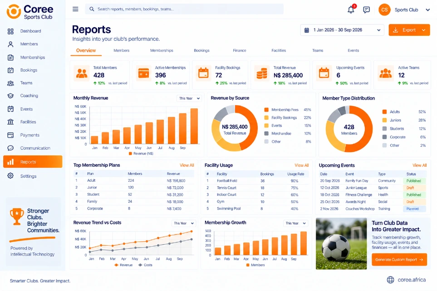The image size is (437, 291).
Task: Click Bookings calendar icon in sidebar
Action: coord(10,70)
